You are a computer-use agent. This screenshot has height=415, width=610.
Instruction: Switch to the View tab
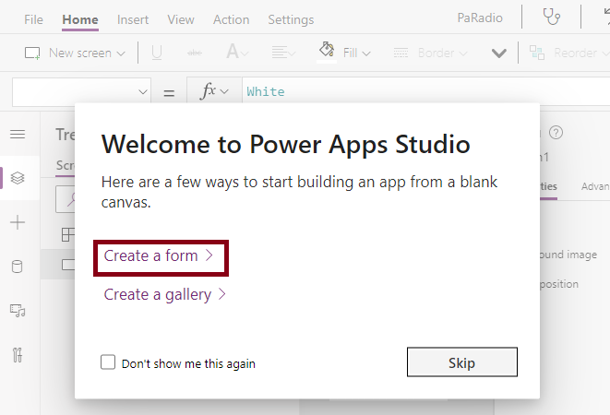(x=181, y=19)
